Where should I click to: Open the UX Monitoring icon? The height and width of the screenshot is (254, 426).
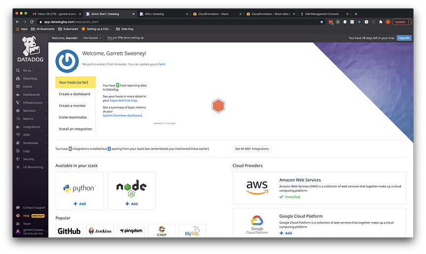tap(18, 167)
